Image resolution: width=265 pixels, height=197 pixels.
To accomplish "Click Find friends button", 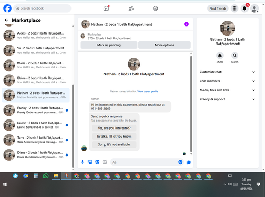I will (218, 8).
